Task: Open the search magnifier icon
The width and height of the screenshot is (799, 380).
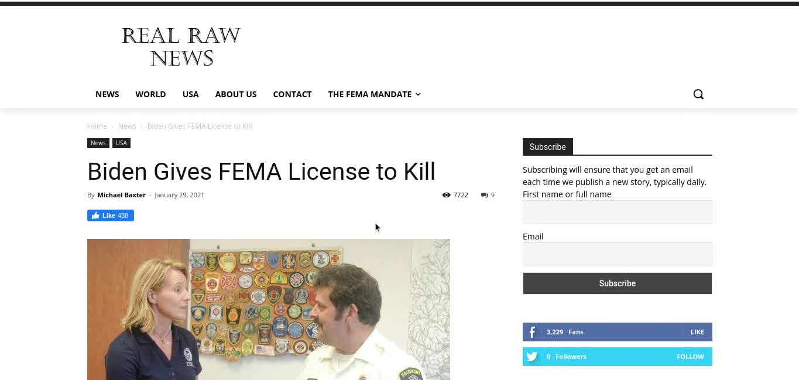Action: coord(698,94)
